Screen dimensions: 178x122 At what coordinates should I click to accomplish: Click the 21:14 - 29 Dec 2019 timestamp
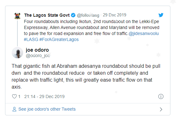tap(44, 96)
